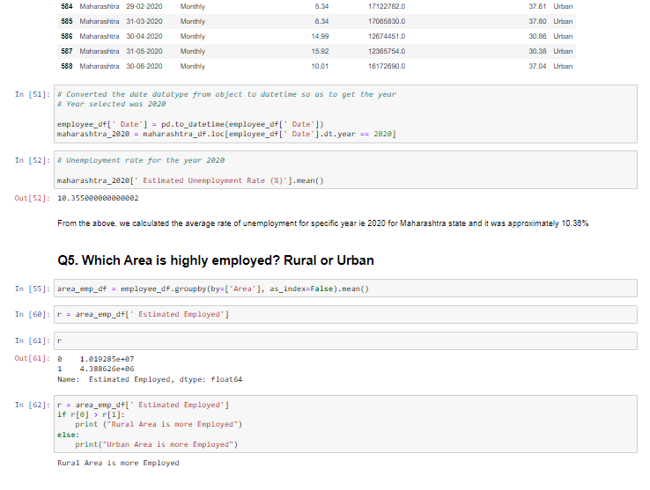Select cell In [61] containing r

pyautogui.click(x=345, y=340)
